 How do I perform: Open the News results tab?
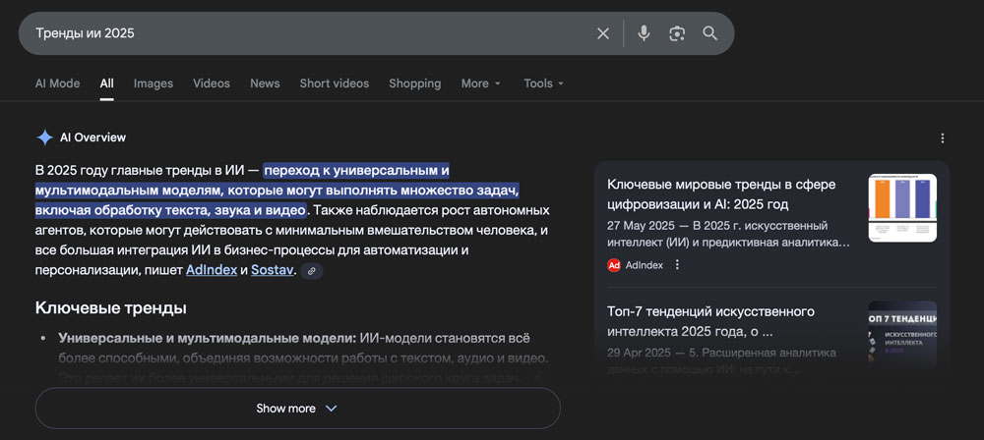point(265,83)
